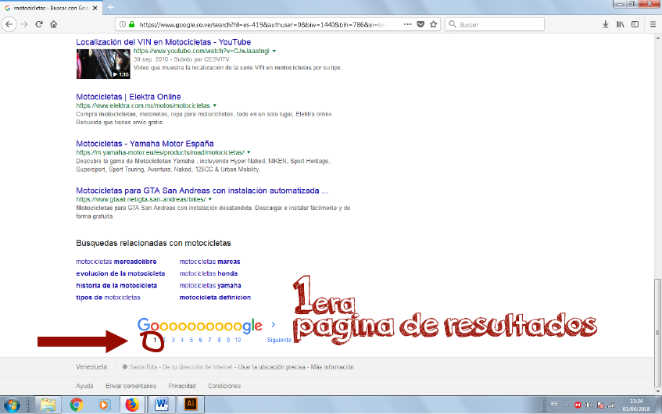Switch to Word in the taskbar
The width and height of the screenshot is (662, 414).
click(x=161, y=405)
